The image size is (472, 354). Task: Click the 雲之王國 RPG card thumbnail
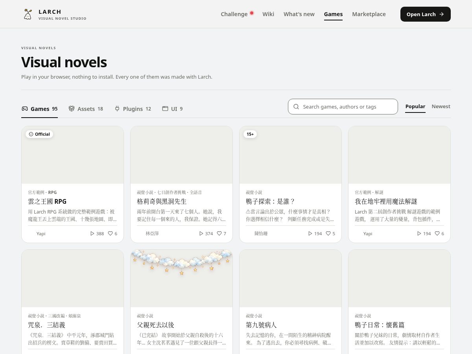coord(72,155)
